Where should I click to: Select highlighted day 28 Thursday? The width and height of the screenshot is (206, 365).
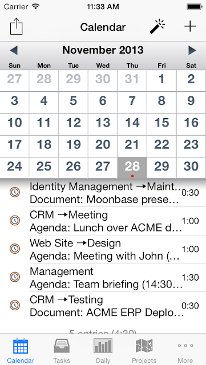click(132, 168)
